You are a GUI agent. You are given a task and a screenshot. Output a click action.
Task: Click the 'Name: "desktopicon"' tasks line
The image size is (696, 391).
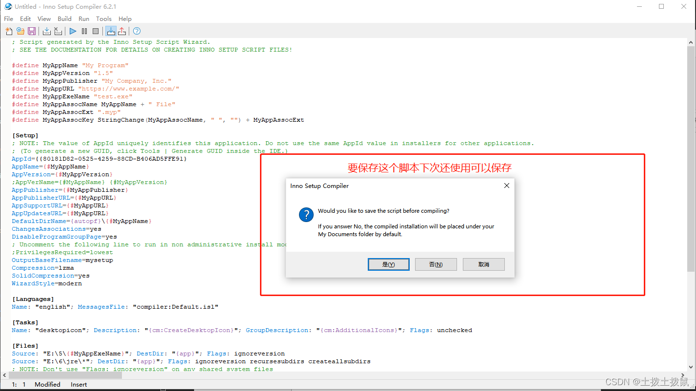pos(242,330)
